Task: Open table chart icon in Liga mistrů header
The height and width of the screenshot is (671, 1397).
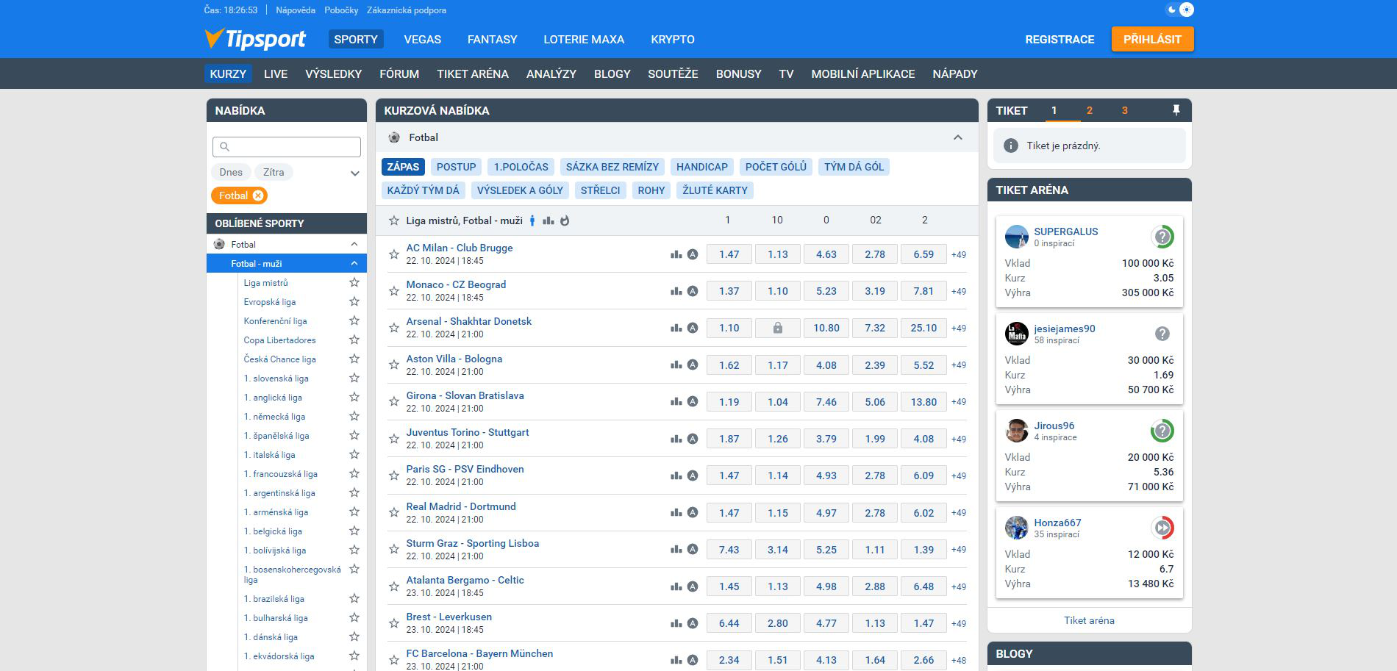Action: point(549,220)
